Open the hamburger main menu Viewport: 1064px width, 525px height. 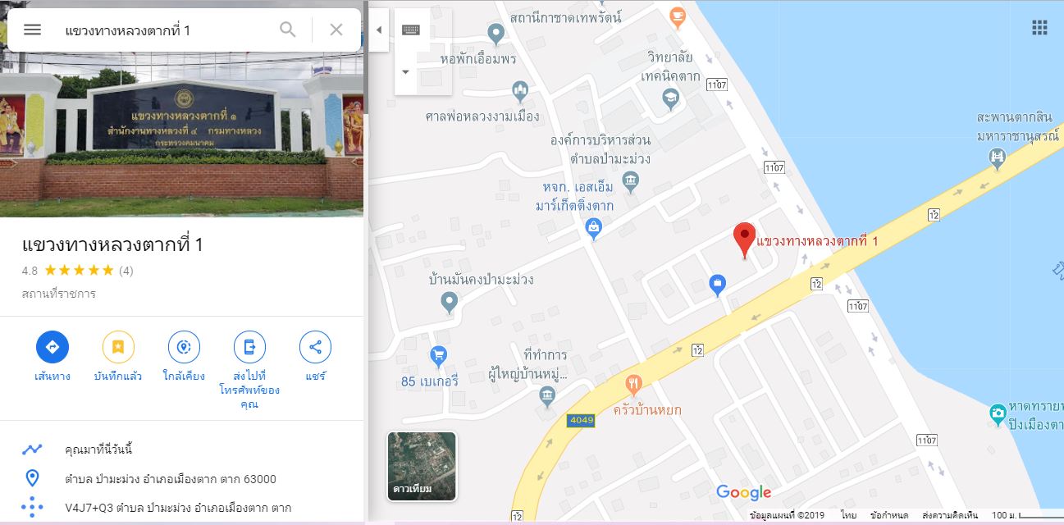click(32, 30)
